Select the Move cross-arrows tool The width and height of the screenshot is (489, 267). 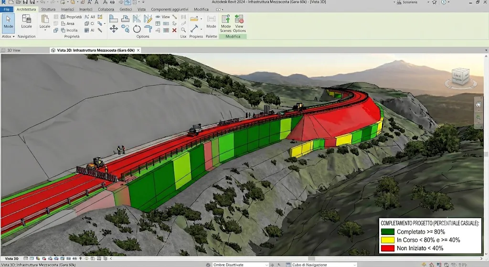[114, 29]
